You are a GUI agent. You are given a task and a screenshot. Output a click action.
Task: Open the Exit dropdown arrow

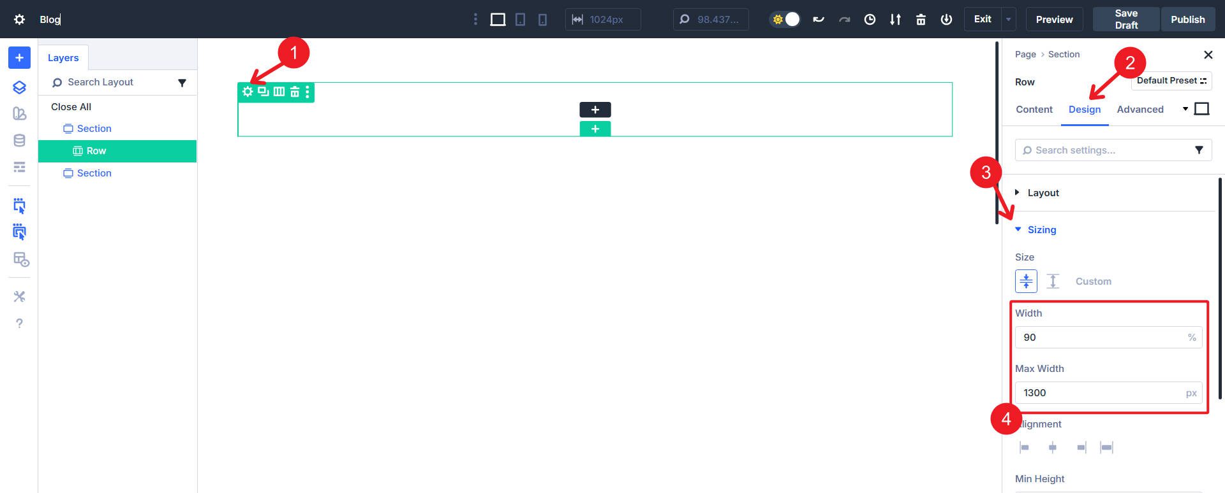tap(1009, 19)
